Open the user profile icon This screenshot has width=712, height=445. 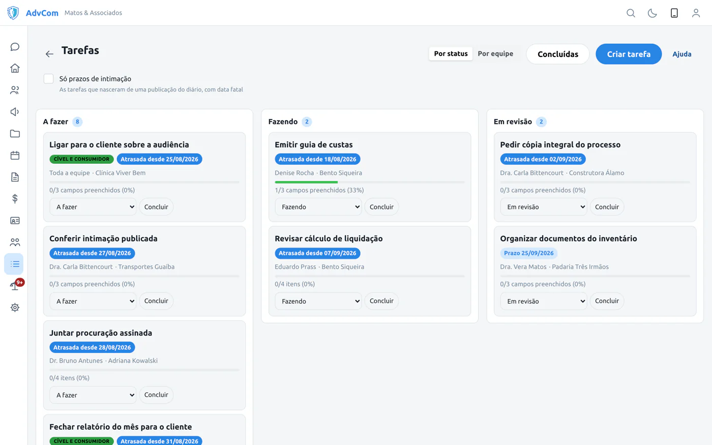click(x=696, y=13)
